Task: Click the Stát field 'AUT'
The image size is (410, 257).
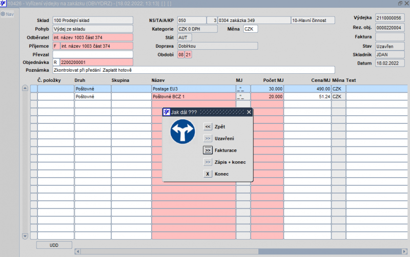Action: 184,37
